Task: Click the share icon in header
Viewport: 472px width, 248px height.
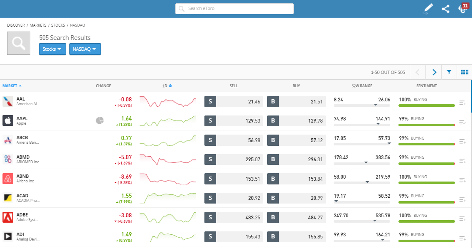Action: click(445, 9)
